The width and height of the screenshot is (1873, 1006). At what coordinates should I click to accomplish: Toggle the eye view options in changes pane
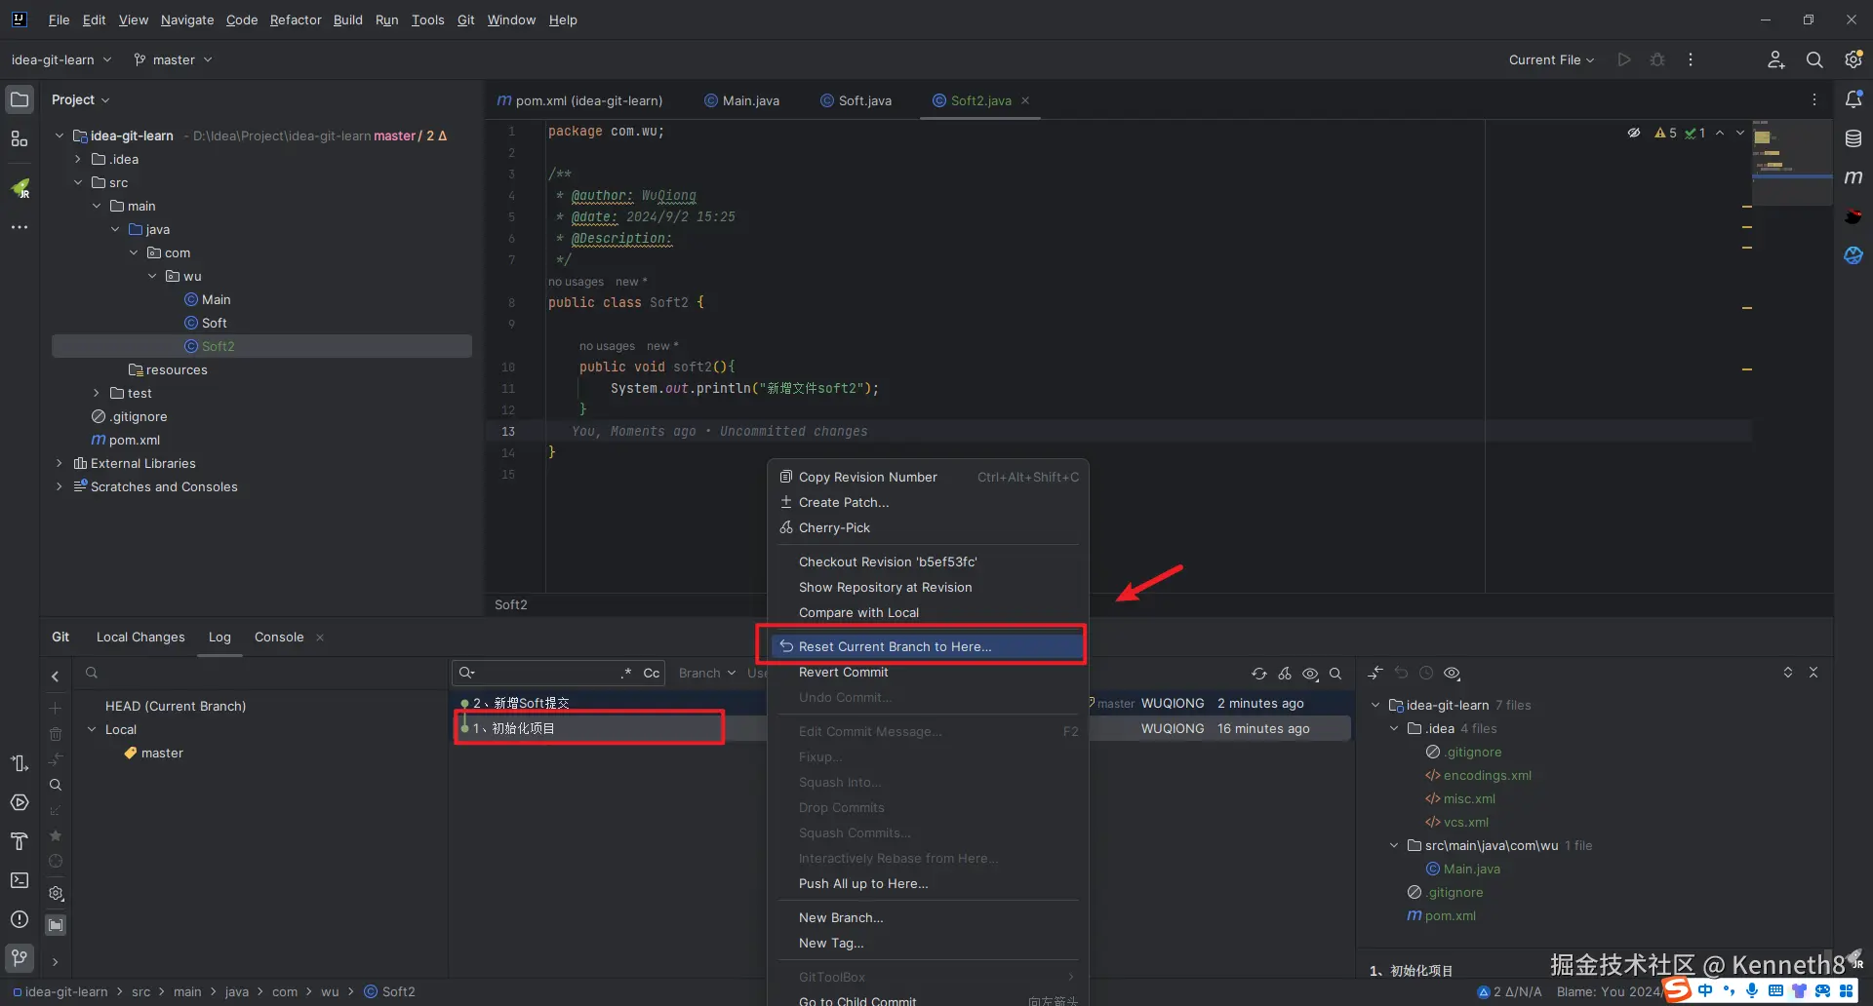1452,674
